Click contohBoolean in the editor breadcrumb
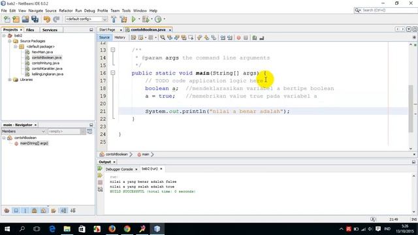 tap(116, 154)
